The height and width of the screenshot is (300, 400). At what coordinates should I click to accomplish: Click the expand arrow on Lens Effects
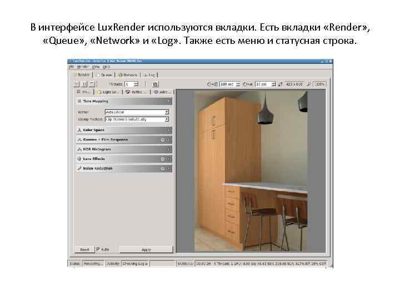click(x=168, y=159)
